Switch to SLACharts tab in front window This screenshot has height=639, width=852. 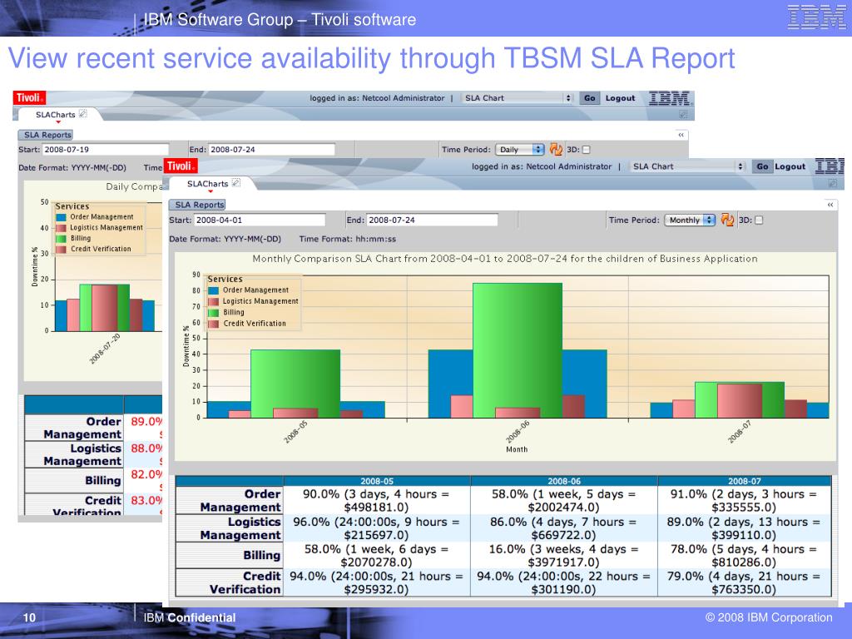point(207,184)
